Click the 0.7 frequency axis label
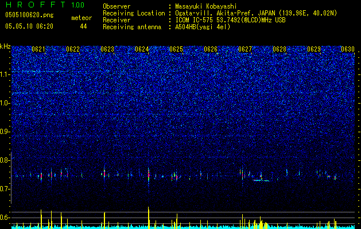 pos(5,188)
